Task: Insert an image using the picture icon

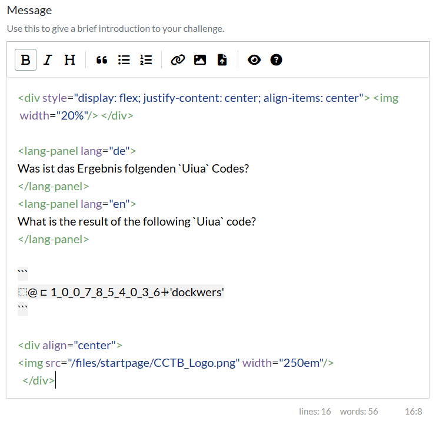Action: coord(200,59)
